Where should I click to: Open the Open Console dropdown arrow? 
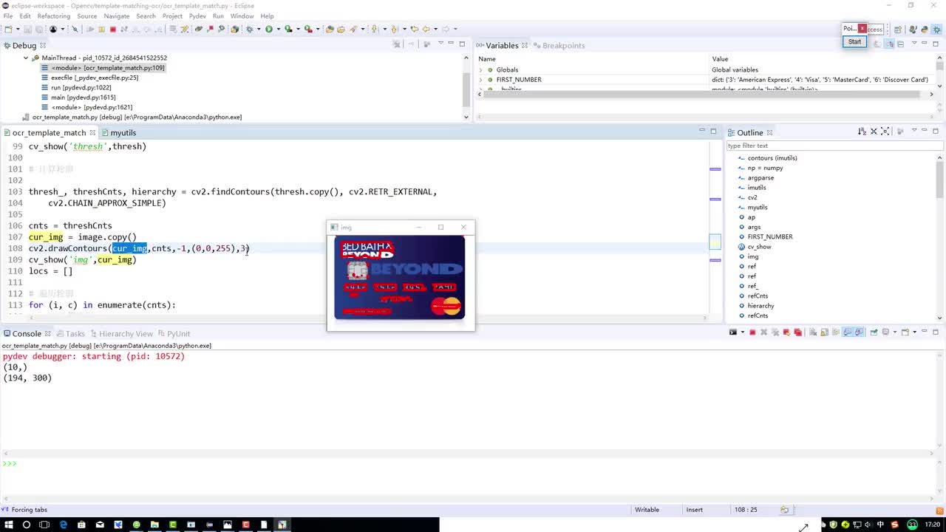pyautogui.click(x=914, y=332)
